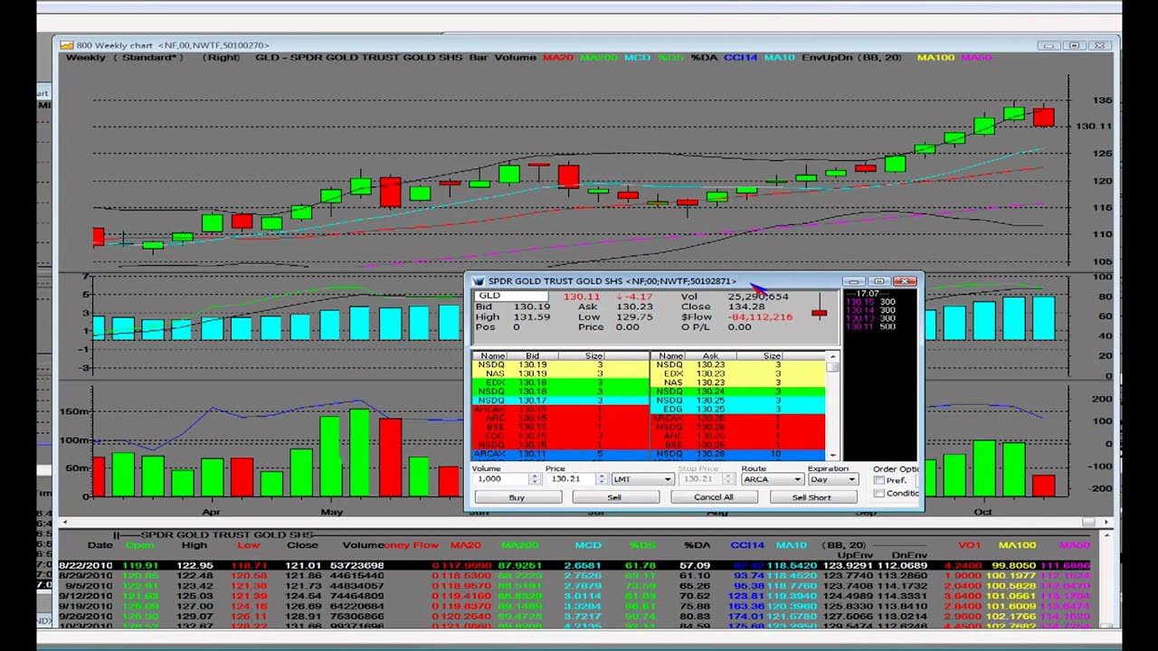Click the Sell button
1158x651 pixels.
[614, 497]
